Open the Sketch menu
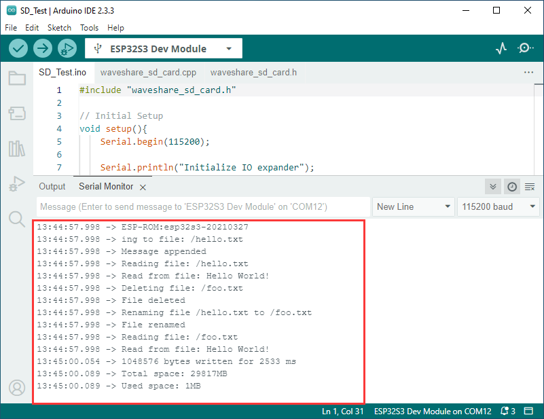This screenshot has width=544, height=419. click(x=59, y=28)
